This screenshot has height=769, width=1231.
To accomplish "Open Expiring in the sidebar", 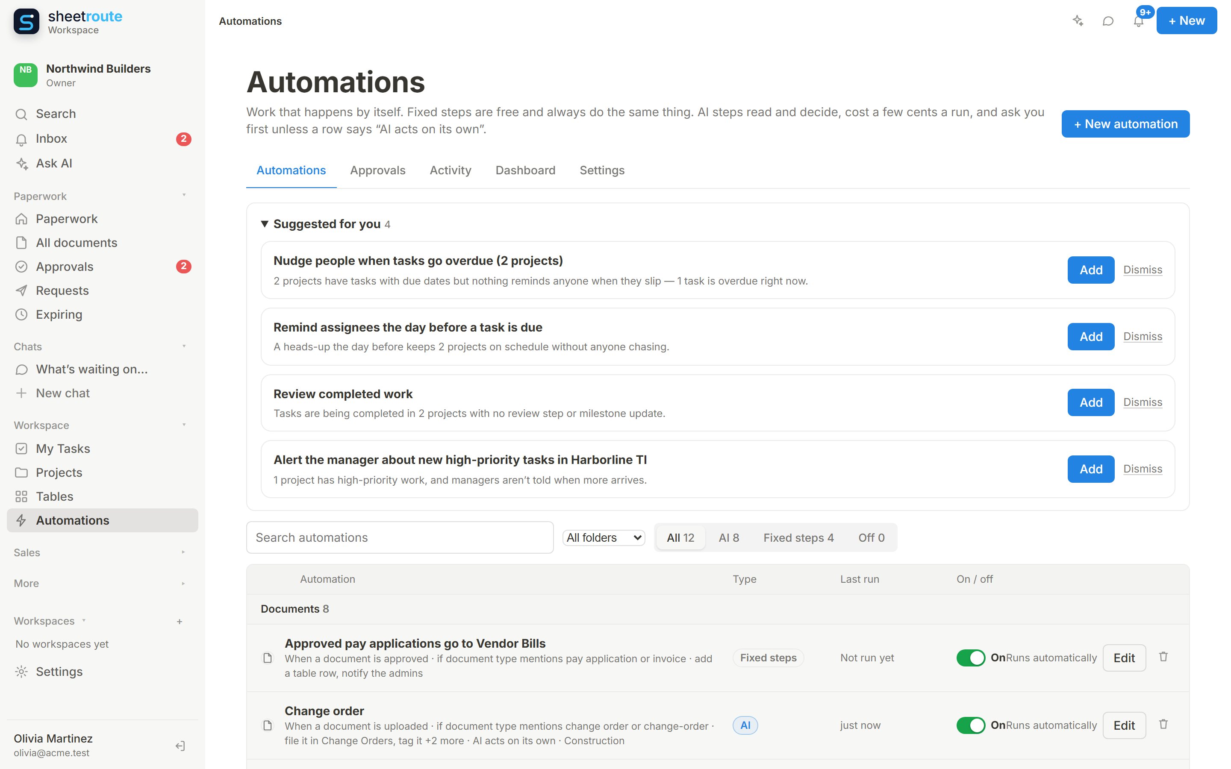I will (x=102, y=314).
